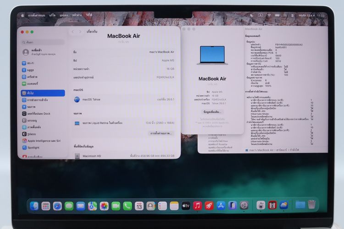The height and width of the screenshot is (229, 344).
Task: Select แถบเมนู Menu Bar in sidebar
Action: point(43,120)
